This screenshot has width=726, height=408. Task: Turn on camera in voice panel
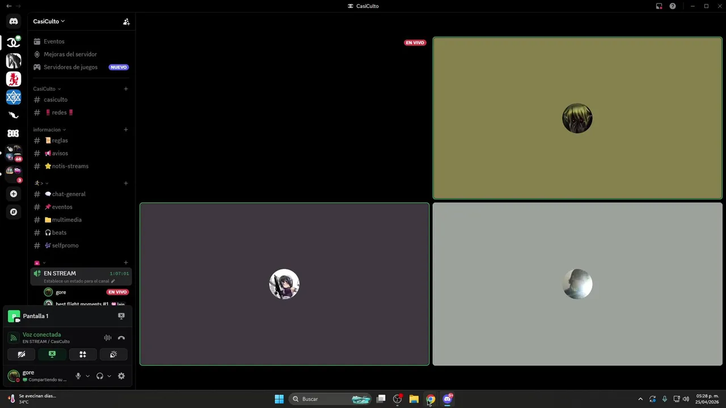(22, 354)
